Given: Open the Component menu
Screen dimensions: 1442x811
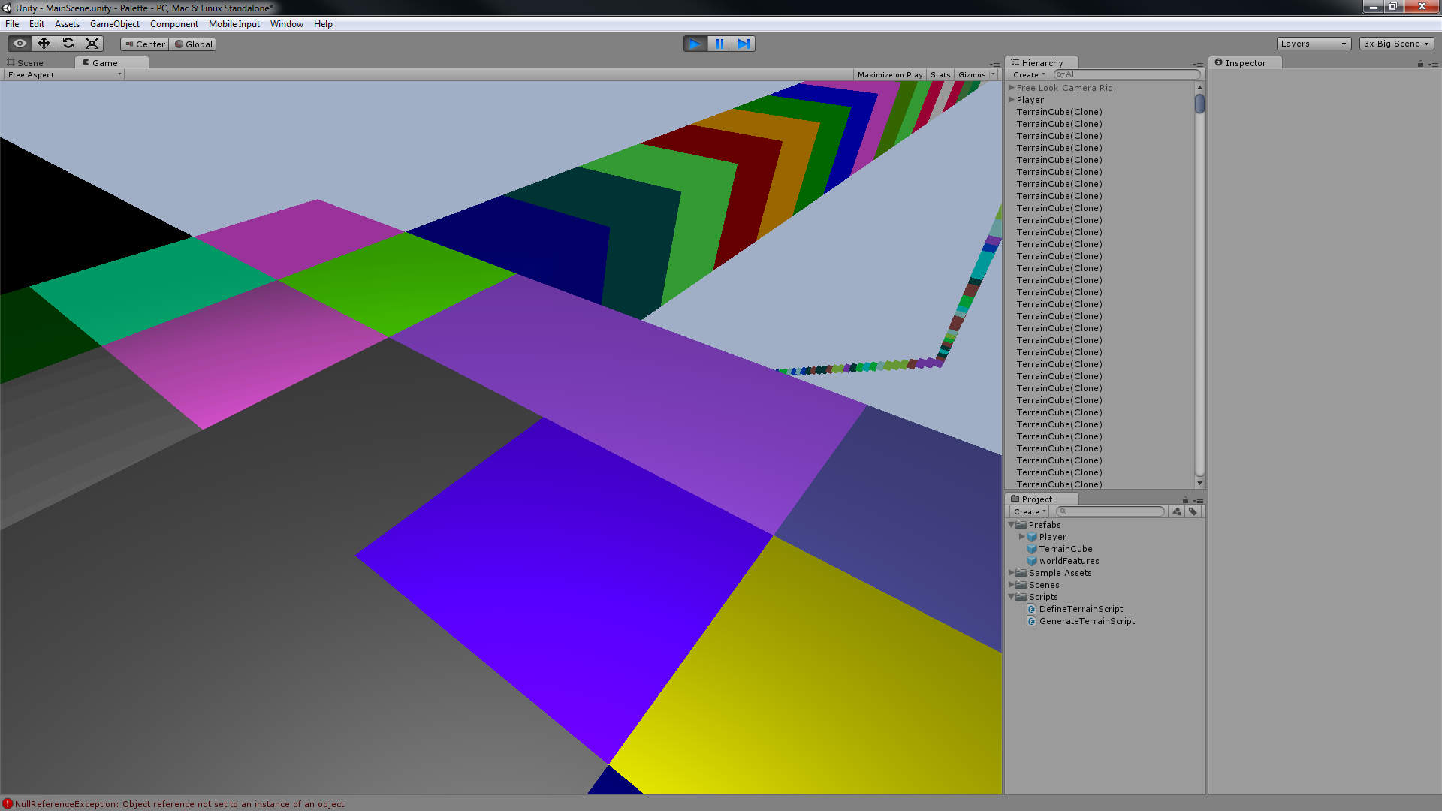Looking at the screenshot, I should click(x=174, y=24).
